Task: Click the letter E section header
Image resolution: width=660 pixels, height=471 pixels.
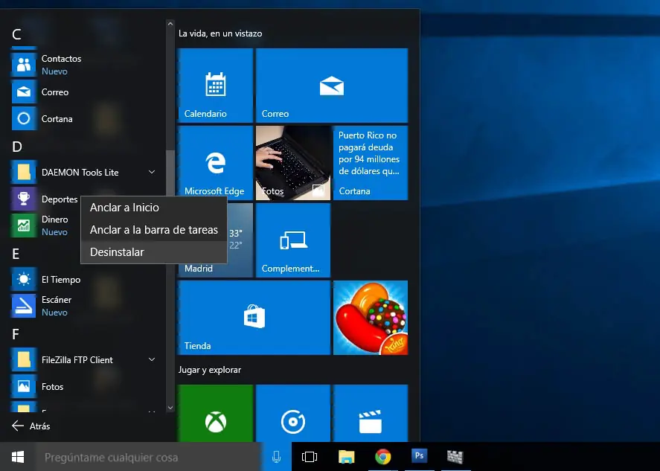Action: (16, 254)
